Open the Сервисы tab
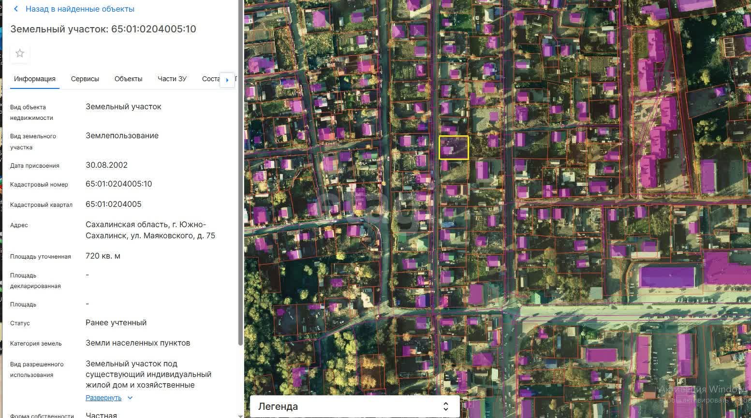The width and height of the screenshot is (751, 418). tap(85, 79)
